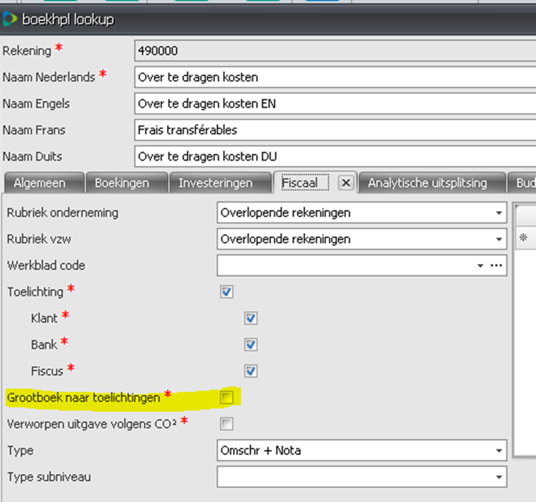Viewport: 536px width, 502px height.
Task: Expand the Type subniveau dropdown
Action: pos(499,477)
